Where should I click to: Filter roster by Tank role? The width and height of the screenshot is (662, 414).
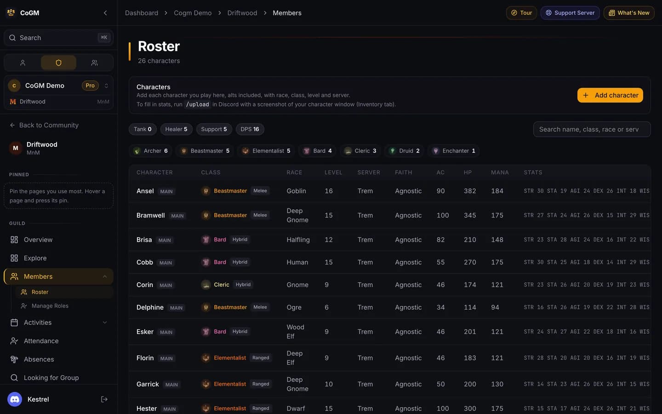[x=143, y=129]
